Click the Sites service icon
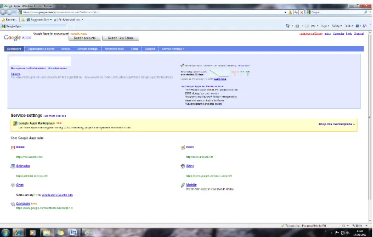The width and height of the screenshot is (373, 237). [183, 166]
